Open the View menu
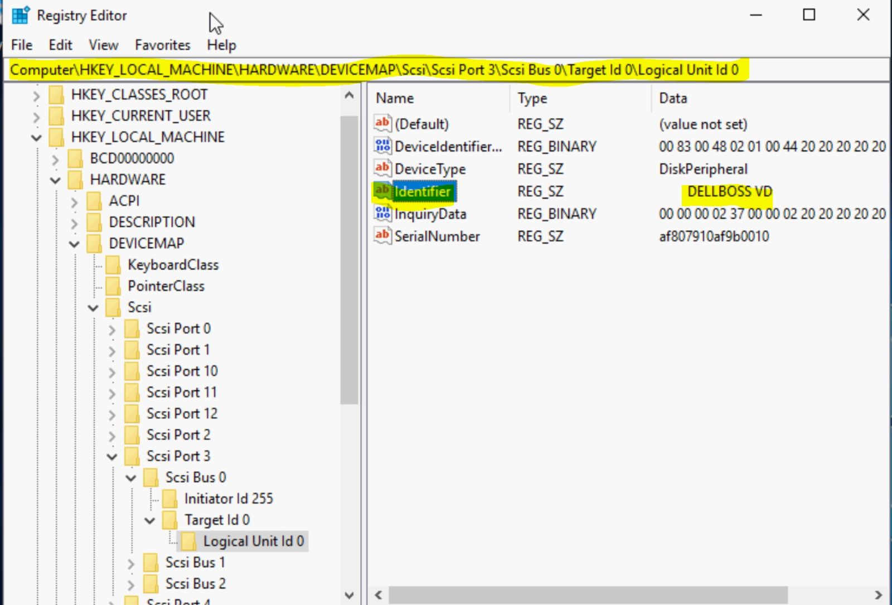892x605 pixels. [103, 45]
